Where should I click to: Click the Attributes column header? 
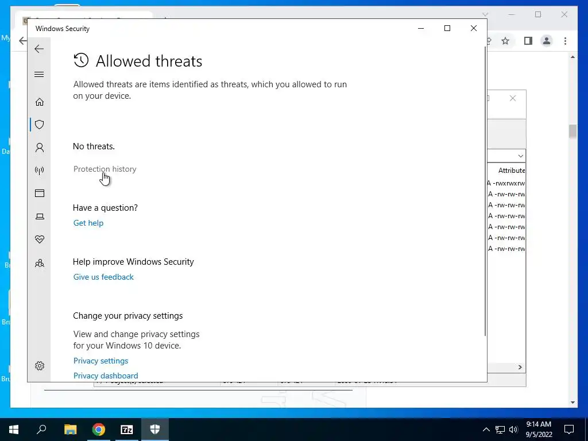pos(511,171)
